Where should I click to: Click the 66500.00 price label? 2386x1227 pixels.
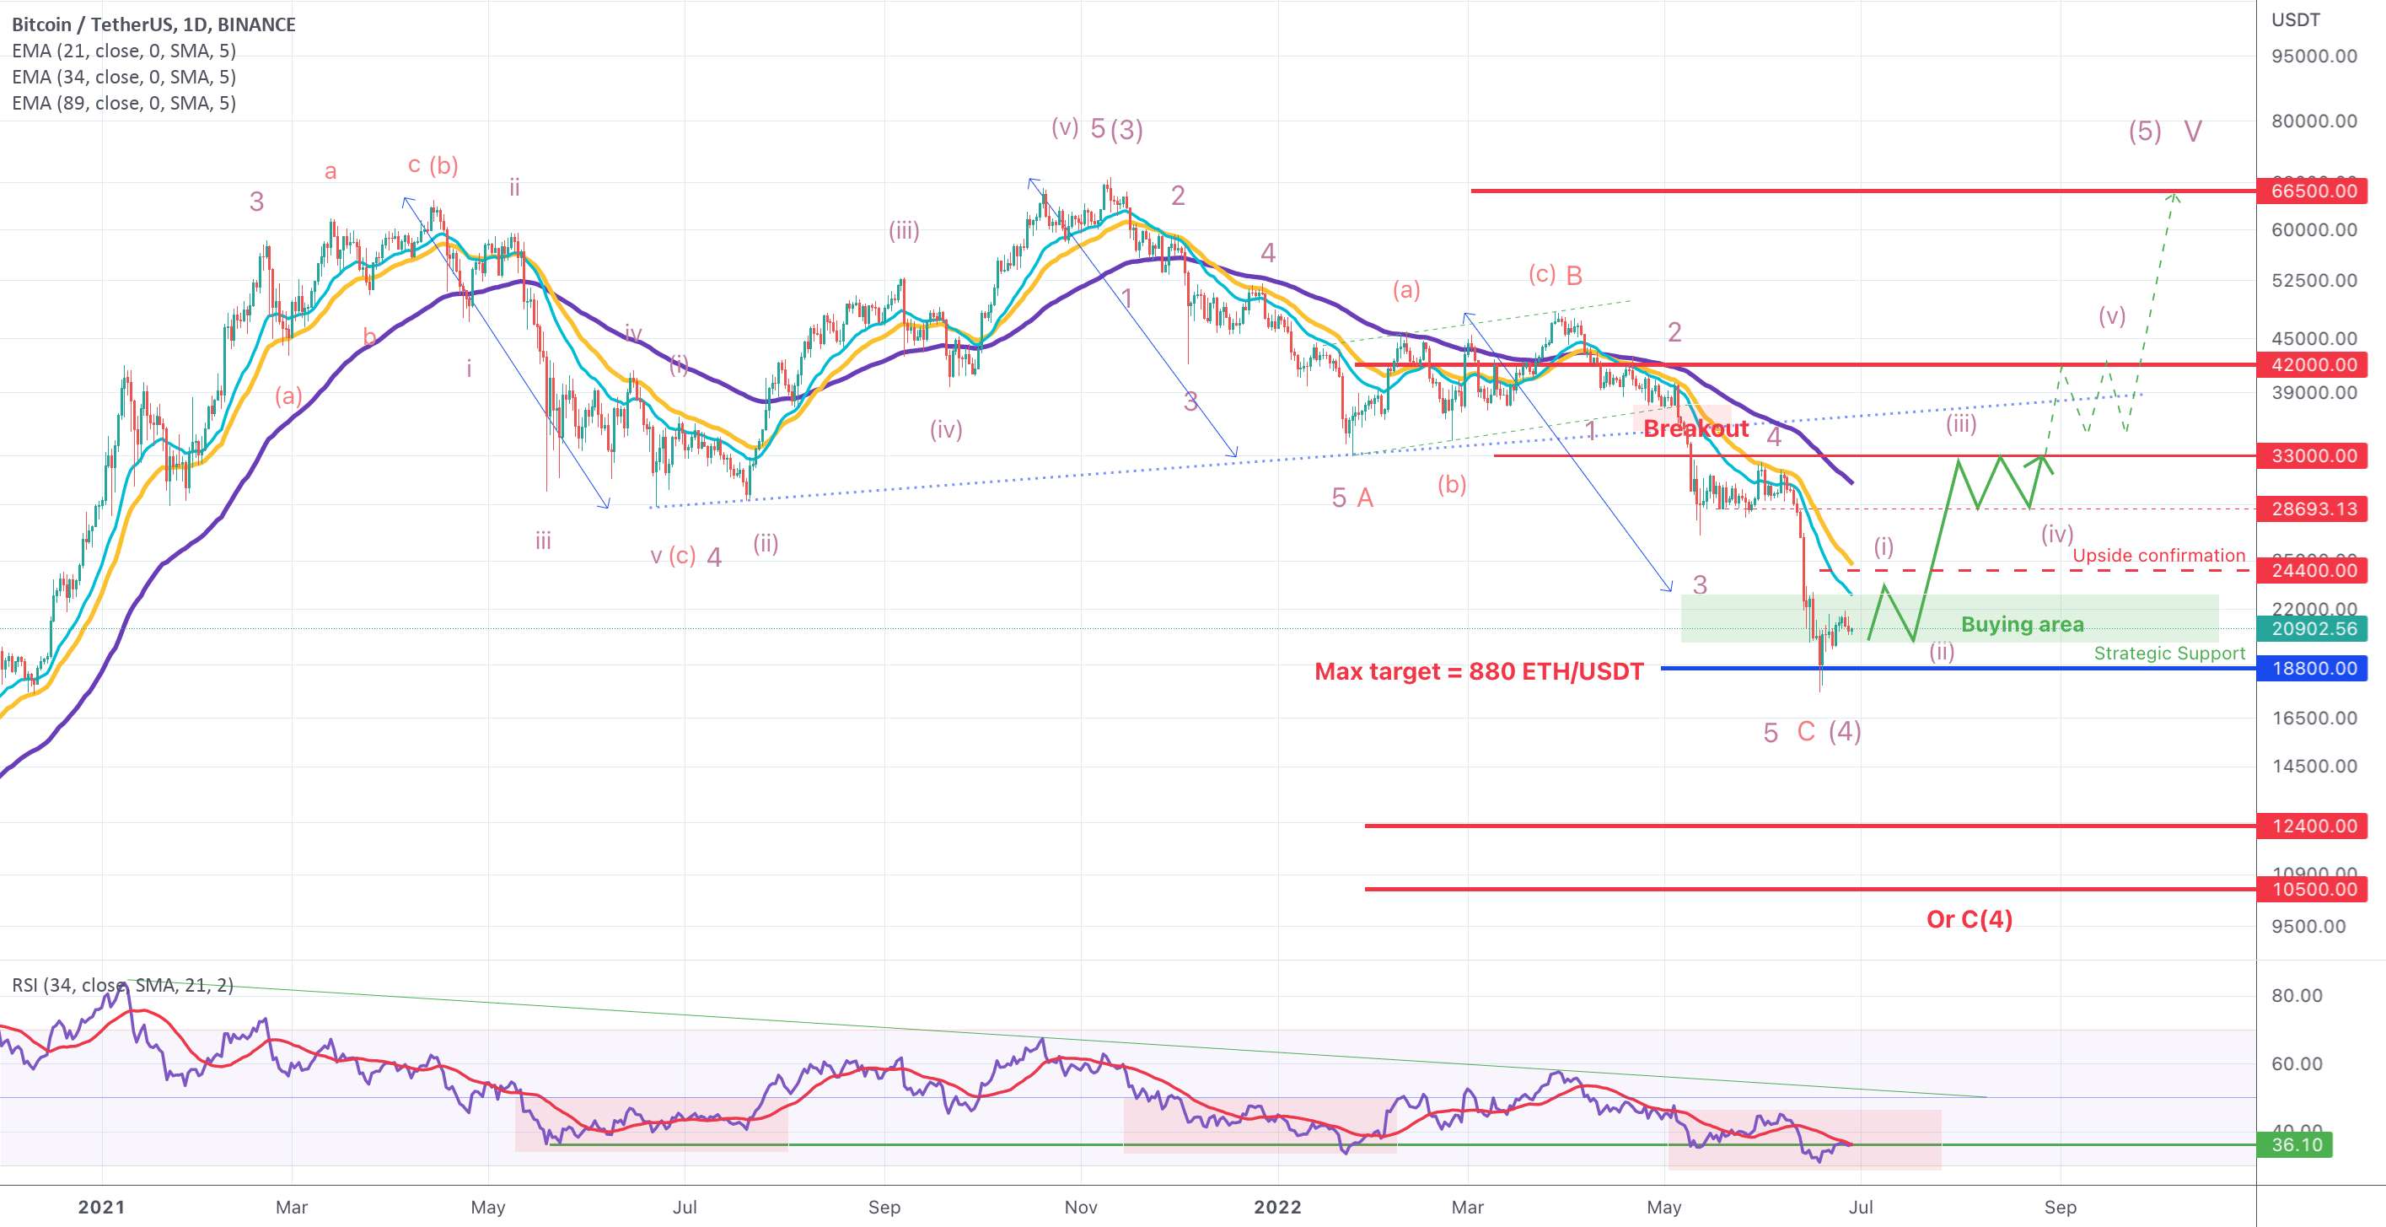click(2313, 191)
